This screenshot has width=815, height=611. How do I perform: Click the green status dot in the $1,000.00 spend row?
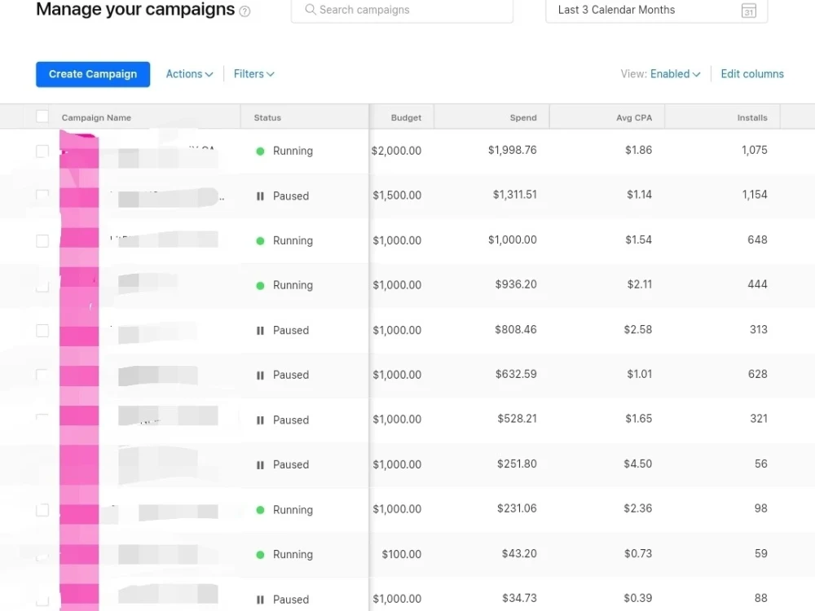click(261, 240)
